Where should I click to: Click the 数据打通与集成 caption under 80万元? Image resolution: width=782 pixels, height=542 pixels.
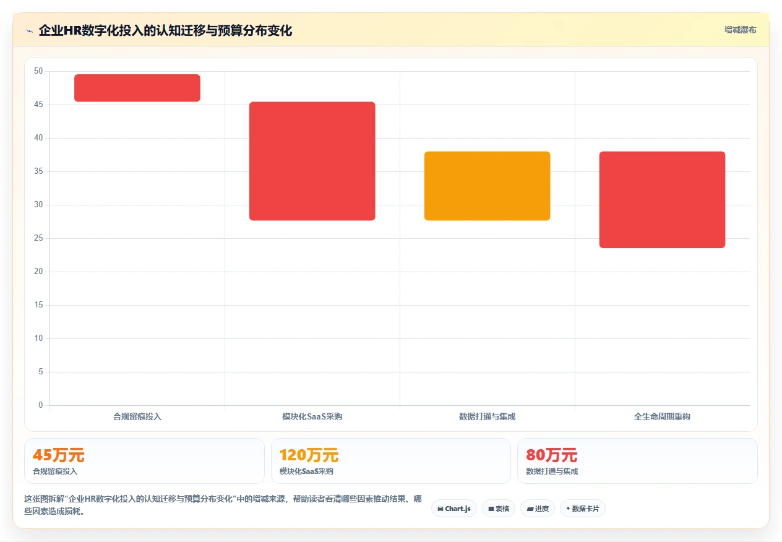(552, 471)
